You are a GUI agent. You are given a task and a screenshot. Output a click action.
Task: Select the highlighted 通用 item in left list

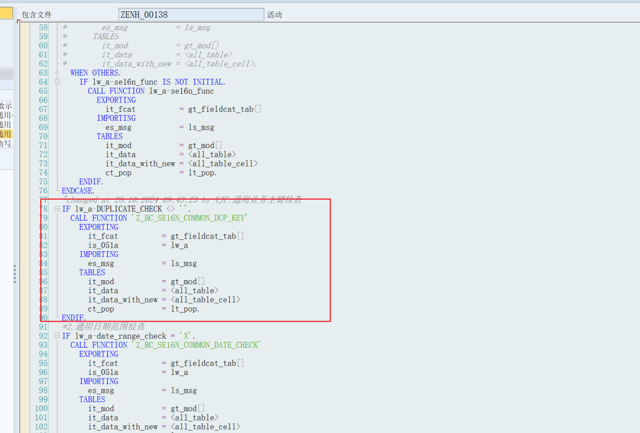6,134
